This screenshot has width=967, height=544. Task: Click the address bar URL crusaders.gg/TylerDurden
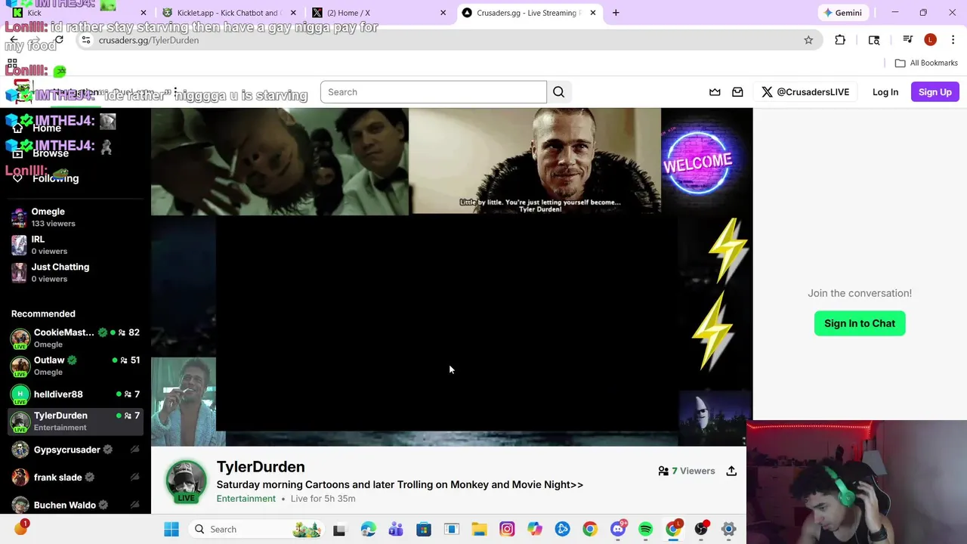149,40
